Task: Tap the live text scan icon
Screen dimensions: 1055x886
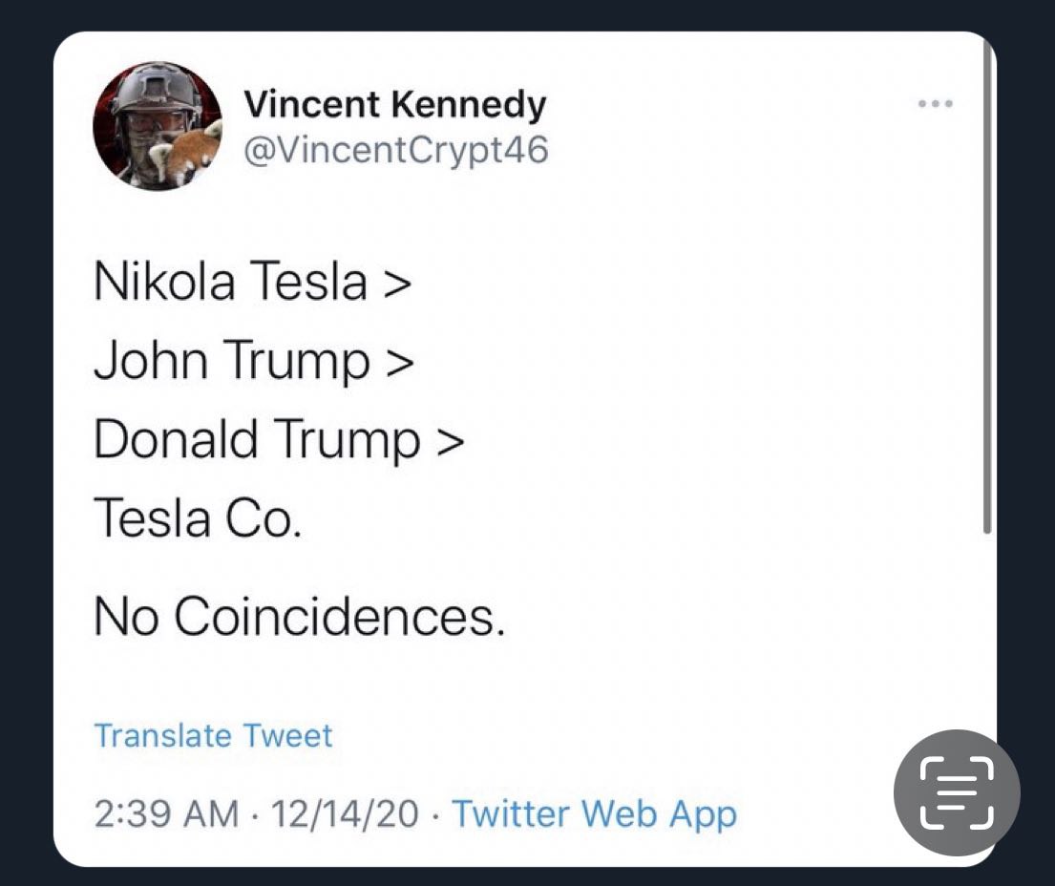Action: (957, 792)
